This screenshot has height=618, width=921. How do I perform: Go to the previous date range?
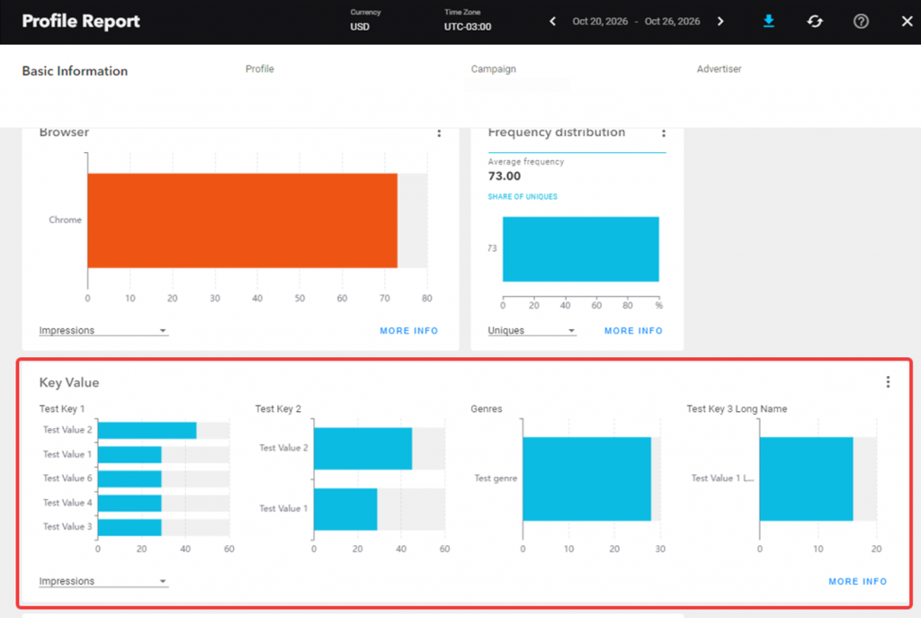pos(552,22)
